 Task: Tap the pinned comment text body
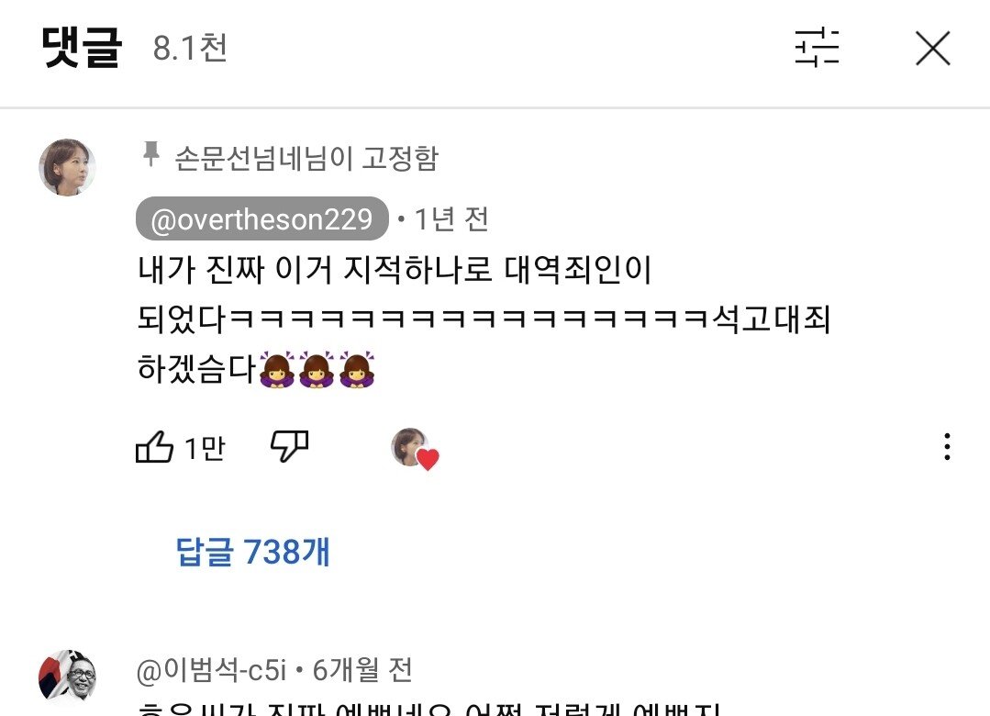coord(483,319)
